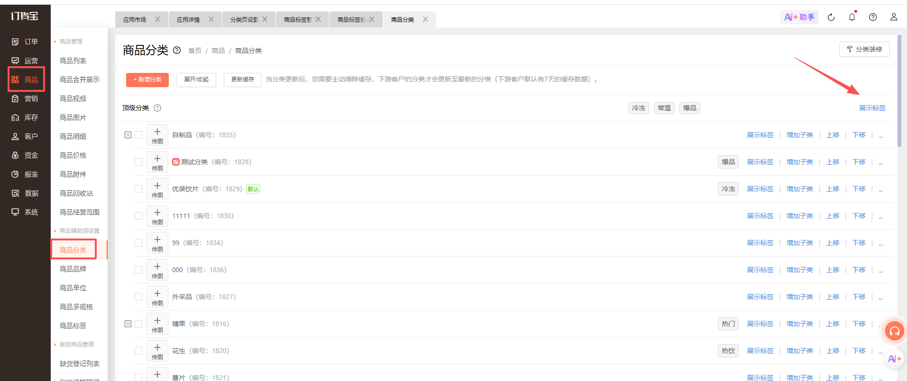This screenshot has width=907, height=381.
Task: Open the more (...) menu for 外采品 row
Action: point(880,297)
